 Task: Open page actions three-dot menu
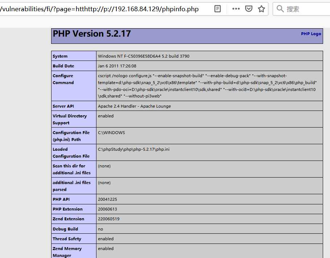(x=236, y=9)
